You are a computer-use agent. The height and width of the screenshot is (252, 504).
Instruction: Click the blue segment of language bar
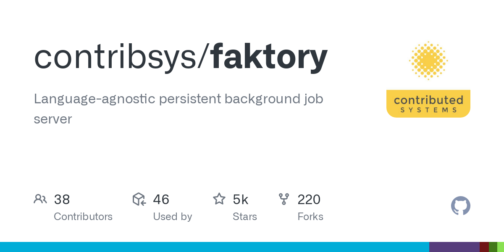click(214, 247)
